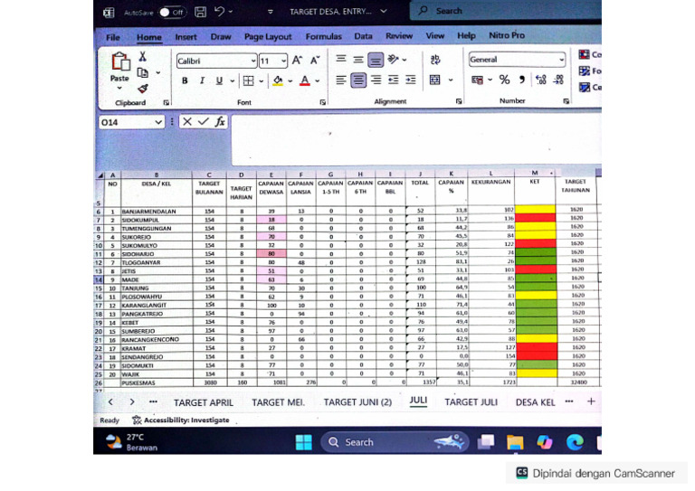Click the Increase Decimal icon
The width and height of the screenshot is (695, 491).
click(x=541, y=80)
